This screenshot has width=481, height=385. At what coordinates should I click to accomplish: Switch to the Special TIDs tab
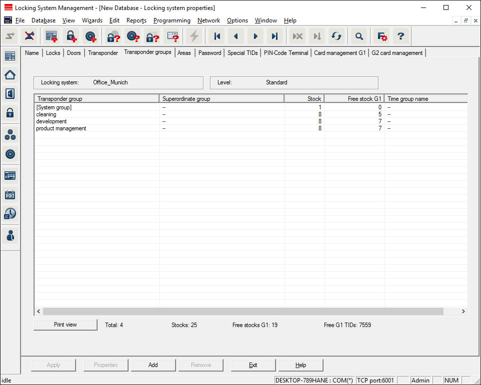pyautogui.click(x=242, y=53)
